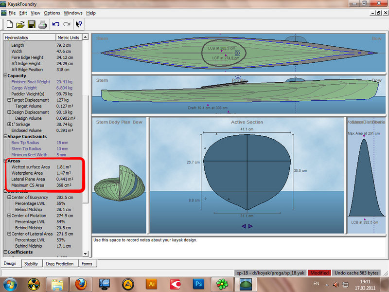Open the Windows Start menu
Image resolution: width=389 pixels, height=292 pixels.
coord(10,284)
